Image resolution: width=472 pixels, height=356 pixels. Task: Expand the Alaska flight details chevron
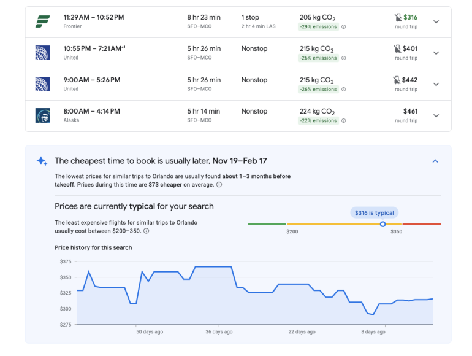pos(436,116)
